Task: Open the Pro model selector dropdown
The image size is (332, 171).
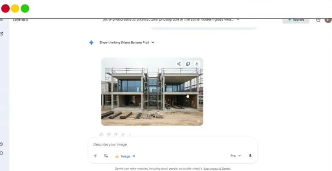Action: pos(236,156)
